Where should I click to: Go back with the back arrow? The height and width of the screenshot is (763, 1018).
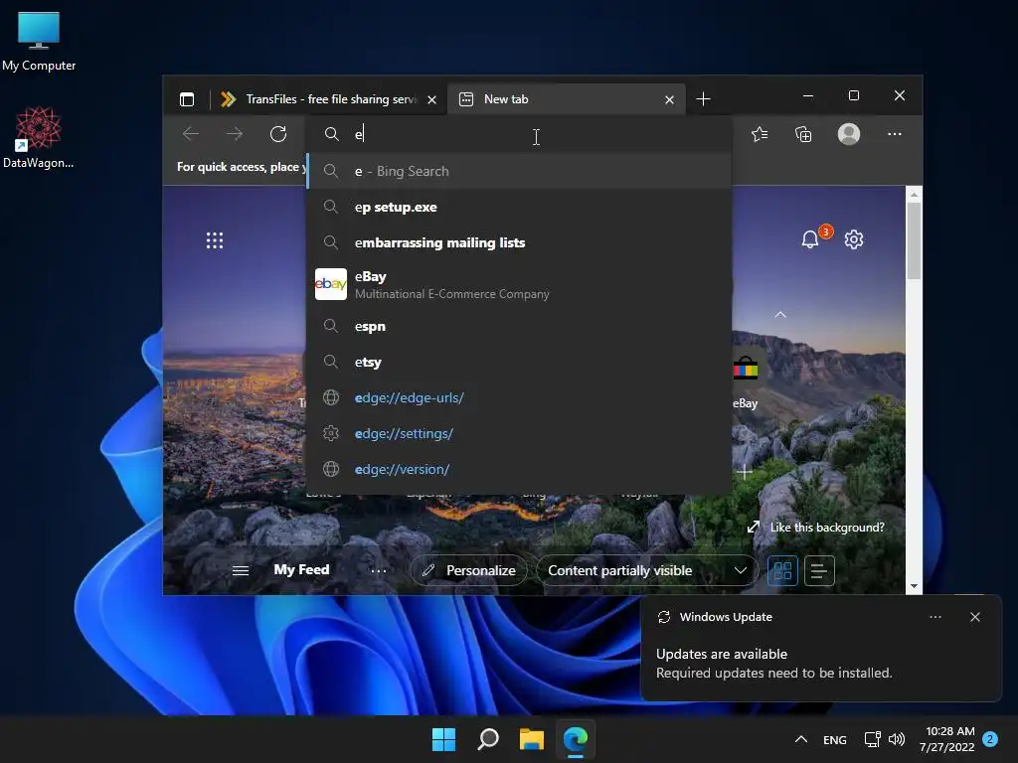click(191, 134)
